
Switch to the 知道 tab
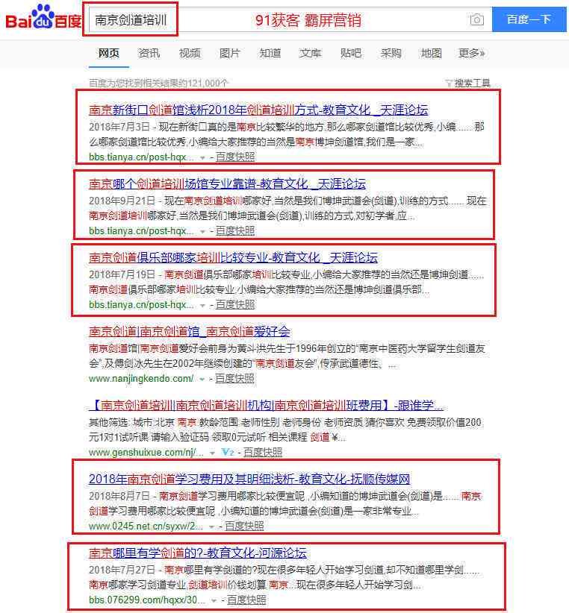[x=270, y=53]
